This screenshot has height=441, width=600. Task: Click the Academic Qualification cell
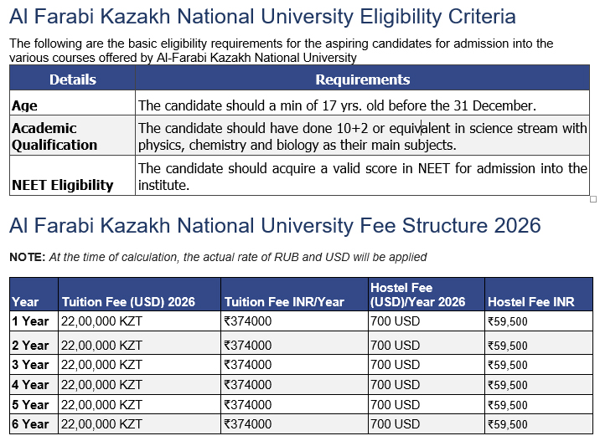point(54,136)
